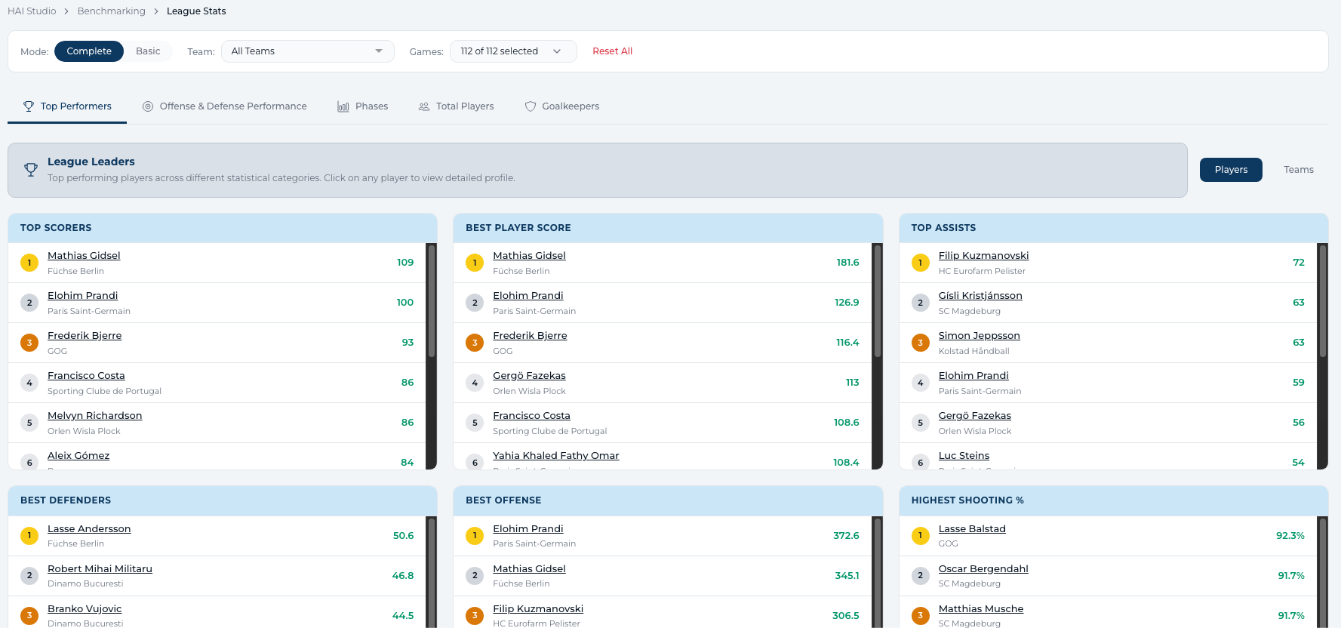The width and height of the screenshot is (1341, 628).
Task: Click the trophy icon on Top Performers tab
Action: (x=29, y=106)
